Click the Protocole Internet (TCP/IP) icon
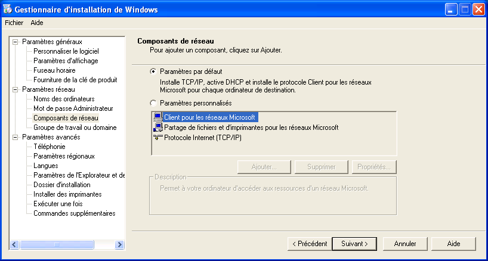Viewport: 488px width, 261px height. 158,137
